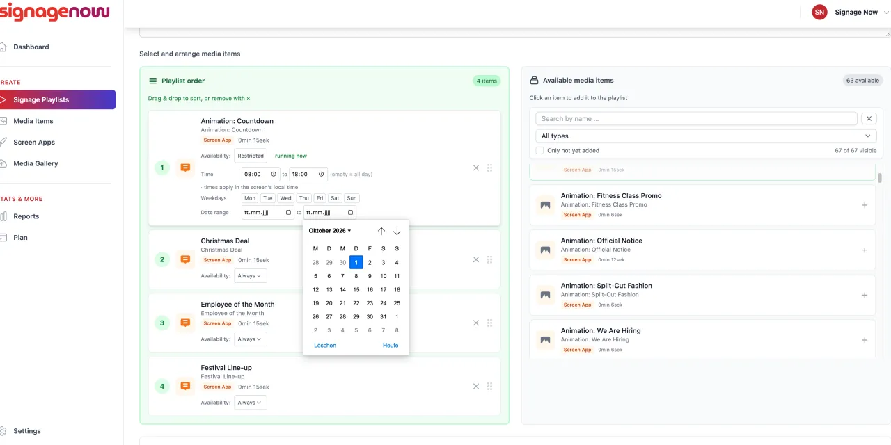This screenshot has height=445, width=891.
Task: Click Heute in the date picker
Action: coord(391,346)
